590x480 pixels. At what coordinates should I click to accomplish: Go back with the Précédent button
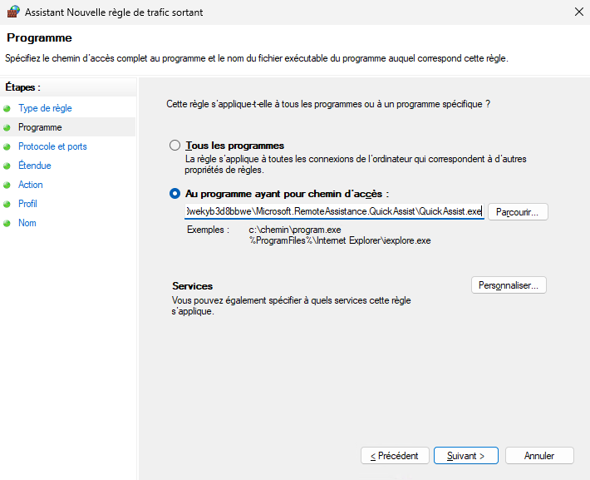pos(395,456)
